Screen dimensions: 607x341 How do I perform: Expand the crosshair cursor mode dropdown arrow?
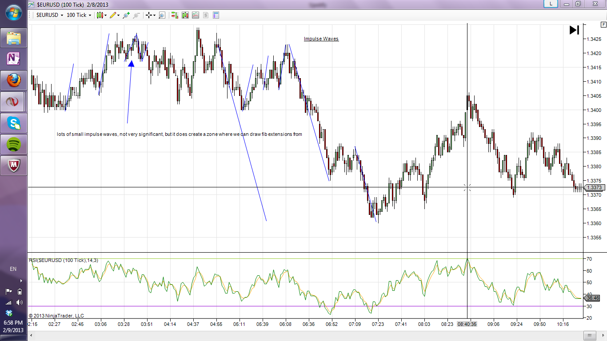tap(154, 15)
